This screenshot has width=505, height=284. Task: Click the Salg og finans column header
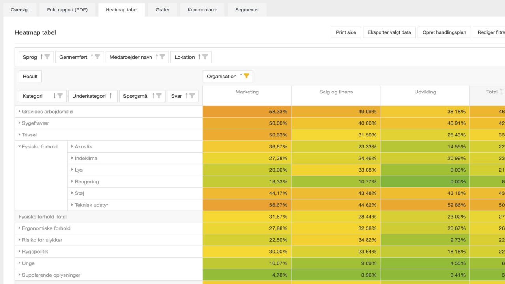[336, 92]
